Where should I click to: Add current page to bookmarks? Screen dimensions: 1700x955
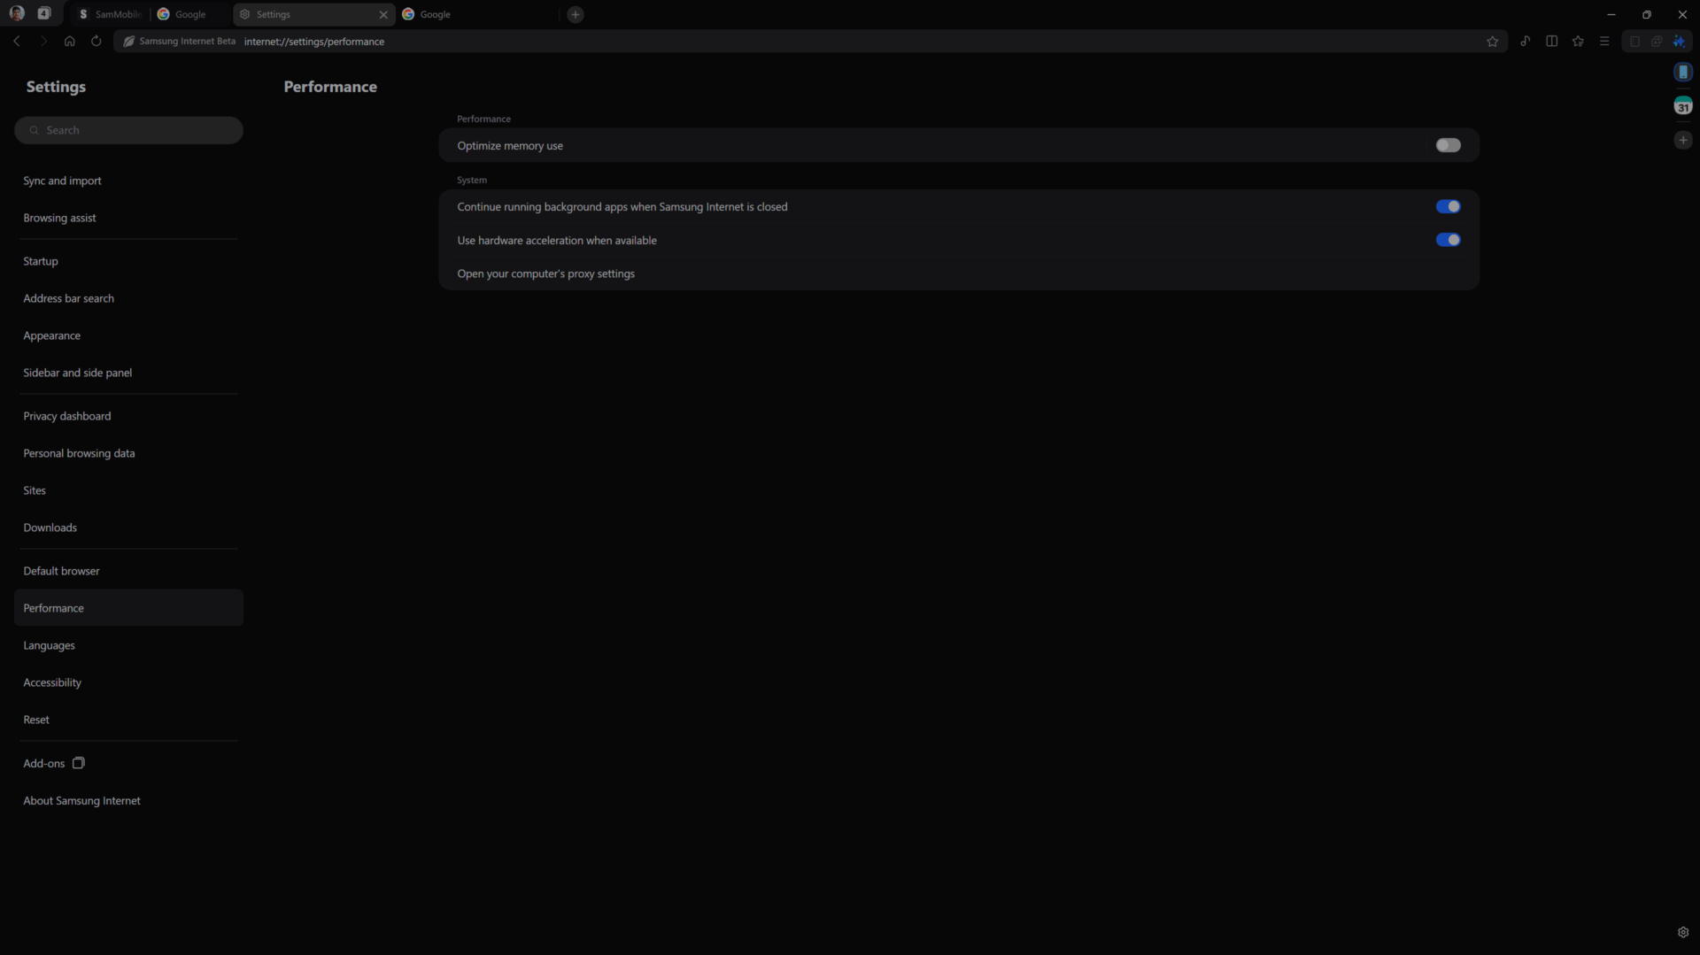(1493, 41)
